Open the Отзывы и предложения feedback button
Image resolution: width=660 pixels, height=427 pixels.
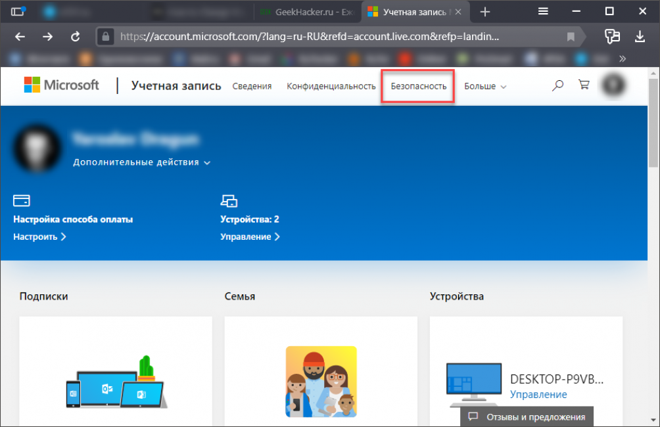[527, 416]
